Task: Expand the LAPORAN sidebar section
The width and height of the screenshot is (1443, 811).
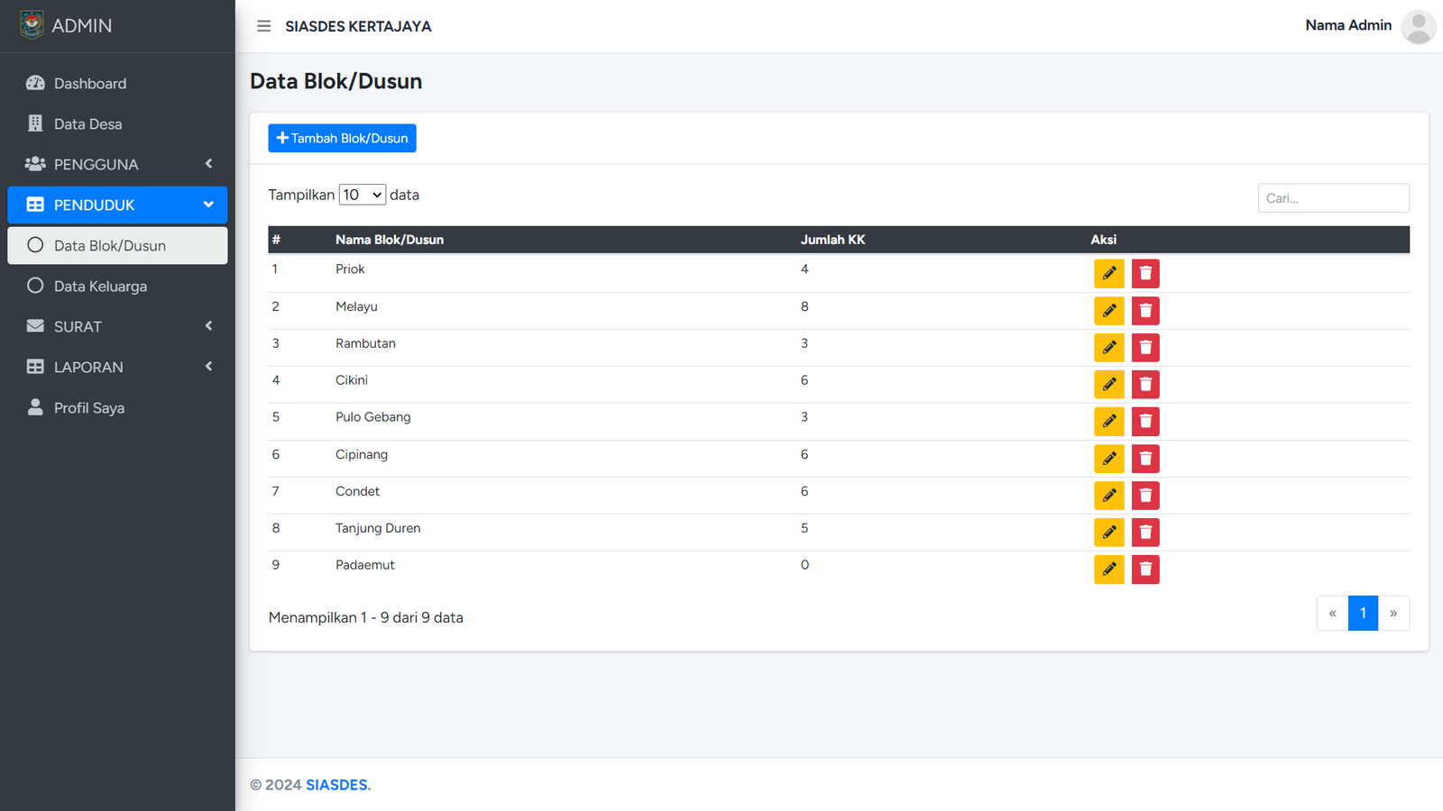Action: 117,367
